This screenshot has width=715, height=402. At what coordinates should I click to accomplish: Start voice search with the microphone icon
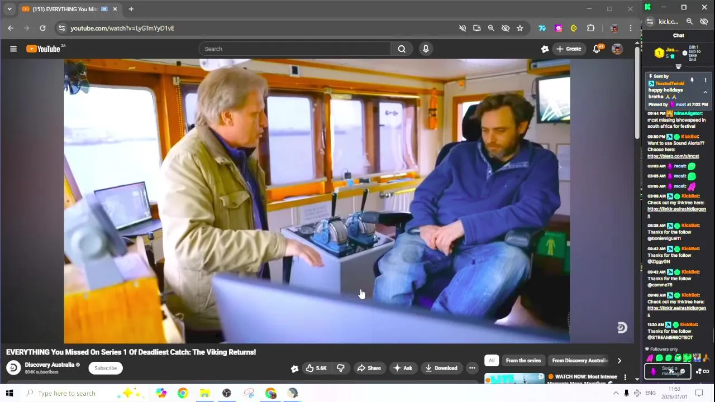point(426,49)
